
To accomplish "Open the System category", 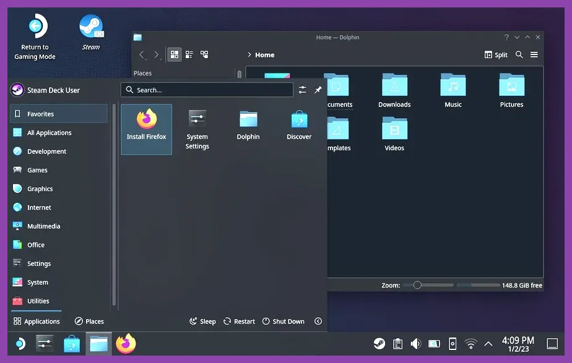I will pyautogui.click(x=59, y=282).
